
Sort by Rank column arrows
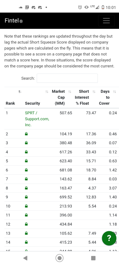pyautogui.click(x=20, y=92)
